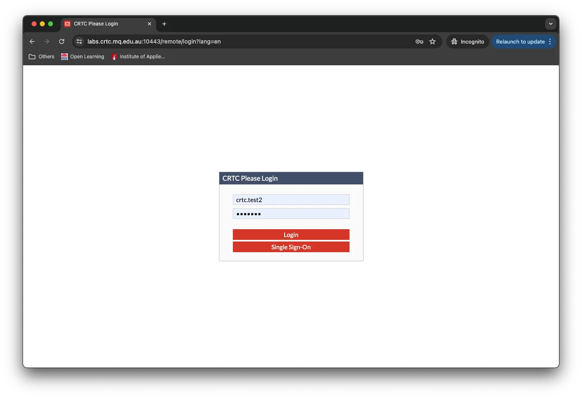Screen dimensions: 582x398
Task: Click the browser back arrow
Action: coord(32,41)
